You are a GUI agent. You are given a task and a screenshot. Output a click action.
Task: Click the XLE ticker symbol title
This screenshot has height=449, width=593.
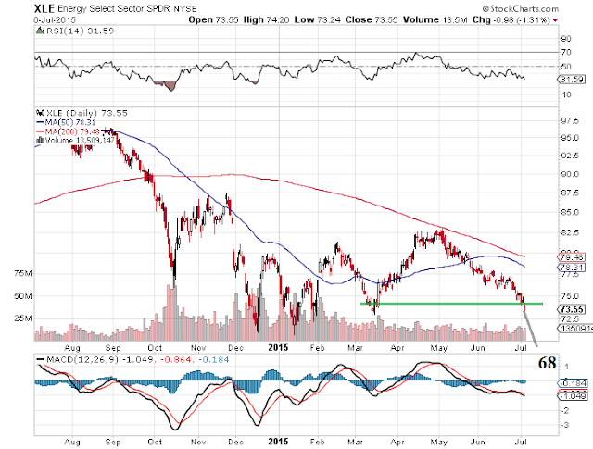44,8
